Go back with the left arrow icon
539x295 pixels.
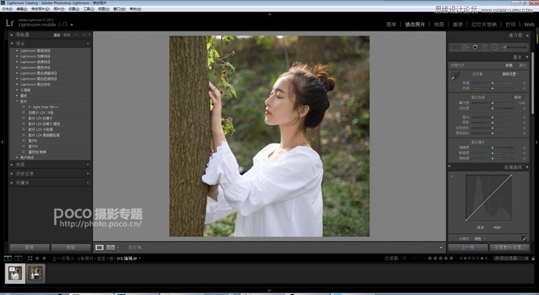(37, 258)
